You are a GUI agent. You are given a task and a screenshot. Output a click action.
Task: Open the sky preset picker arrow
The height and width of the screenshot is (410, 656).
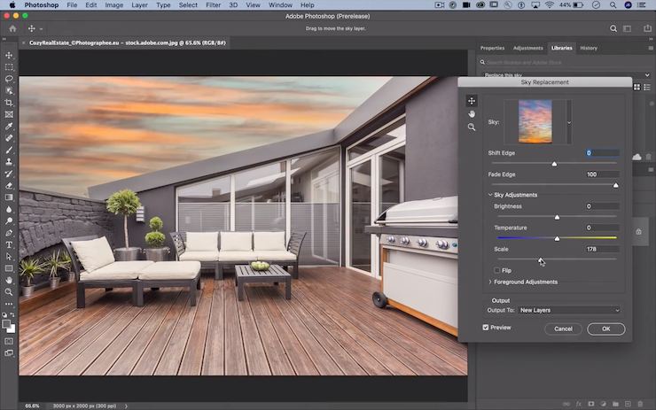pos(569,122)
